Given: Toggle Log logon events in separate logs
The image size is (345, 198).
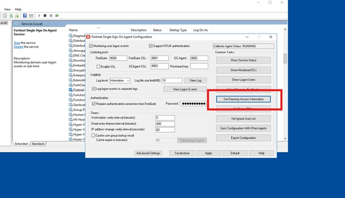Looking at the screenshot, I should tap(94, 89).
